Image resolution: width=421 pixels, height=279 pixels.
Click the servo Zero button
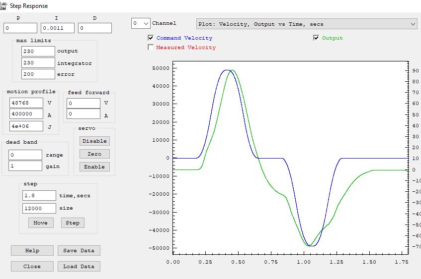94,154
